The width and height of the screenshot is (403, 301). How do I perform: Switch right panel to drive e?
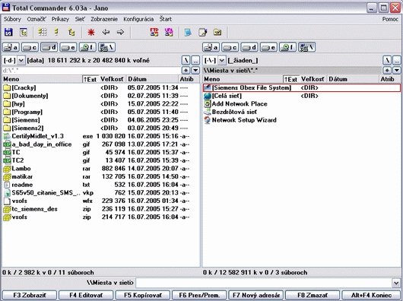268,47
